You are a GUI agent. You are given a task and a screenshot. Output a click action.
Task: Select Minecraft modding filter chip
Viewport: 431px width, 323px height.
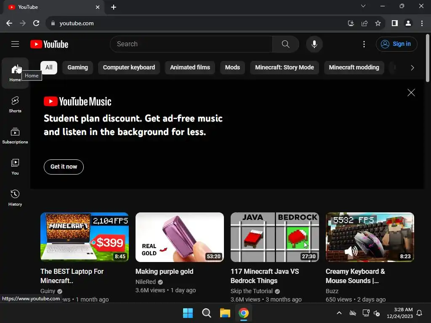(x=354, y=68)
